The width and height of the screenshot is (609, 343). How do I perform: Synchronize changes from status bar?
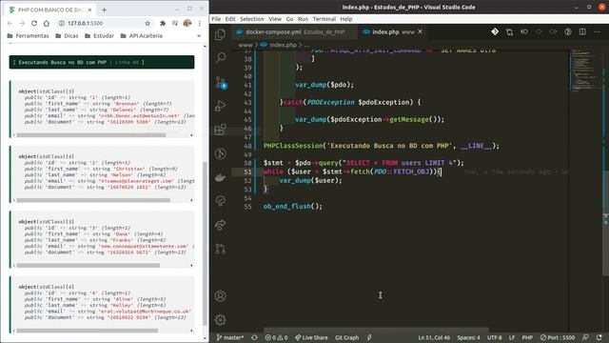click(254, 337)
